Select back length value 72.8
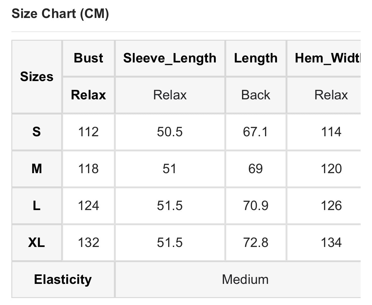 [x=256, y=243]
